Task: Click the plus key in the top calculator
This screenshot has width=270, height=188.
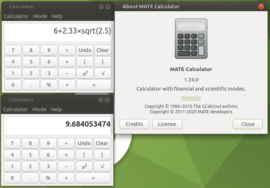Action: pos(67,85)
